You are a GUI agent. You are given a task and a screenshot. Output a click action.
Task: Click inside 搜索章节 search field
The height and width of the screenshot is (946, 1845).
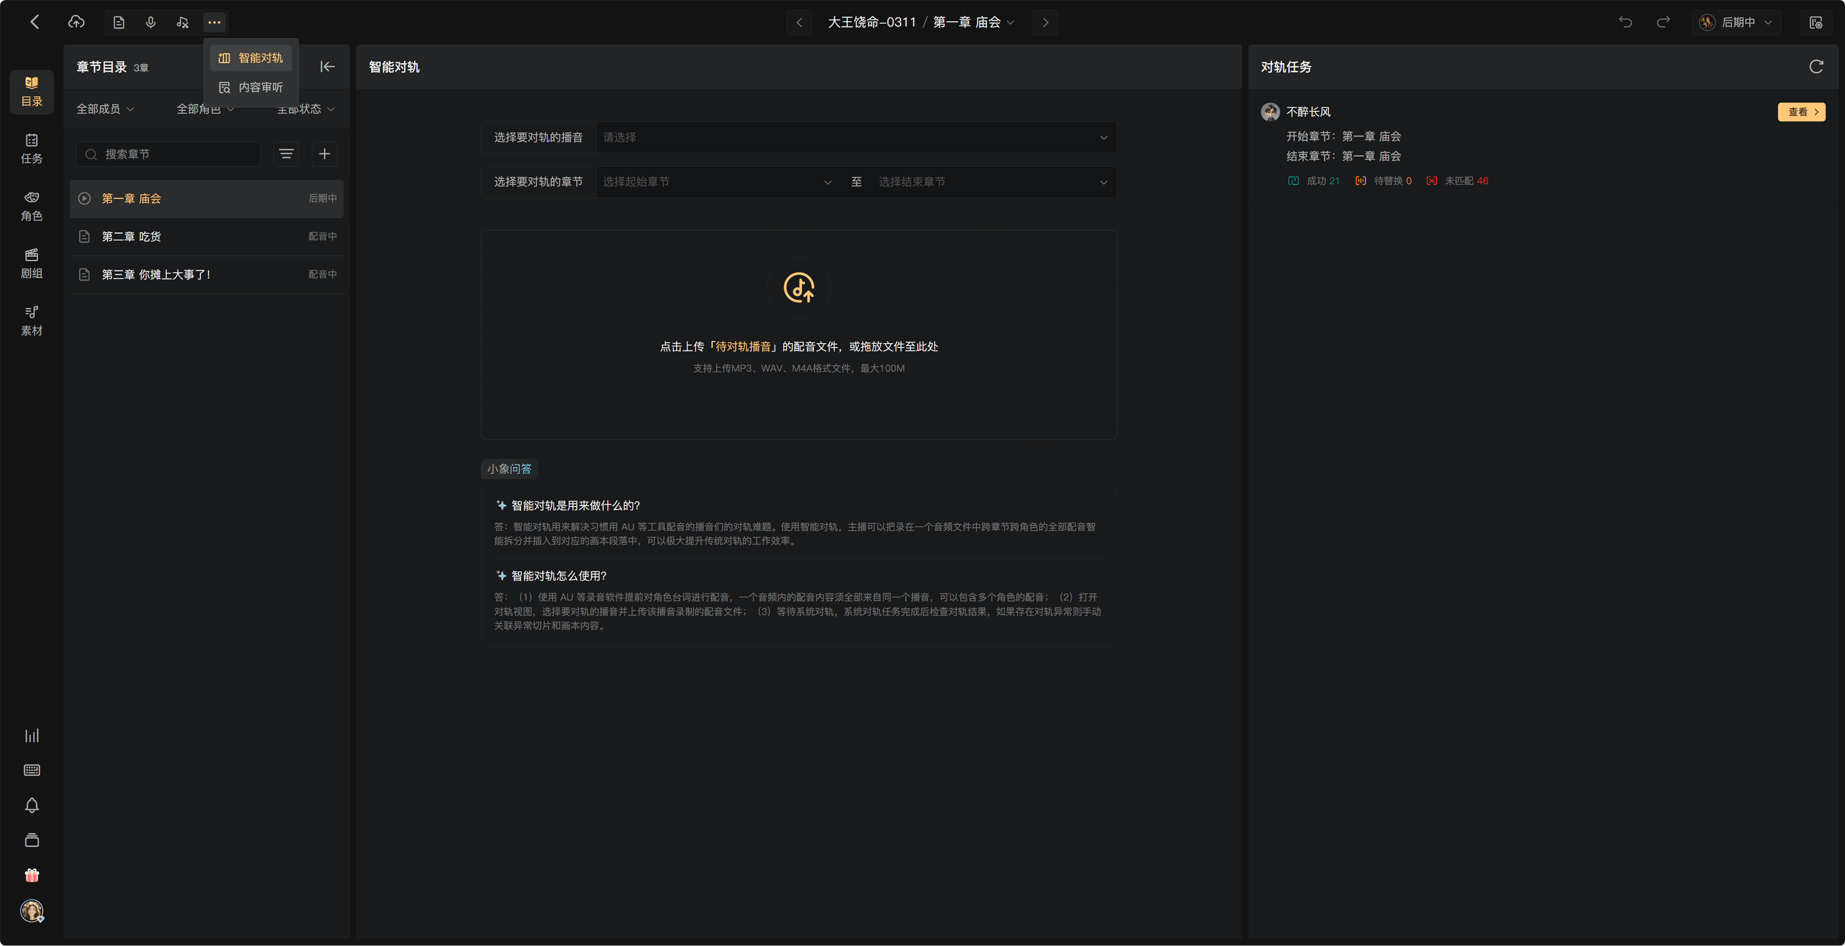click(x=168, y=154)
